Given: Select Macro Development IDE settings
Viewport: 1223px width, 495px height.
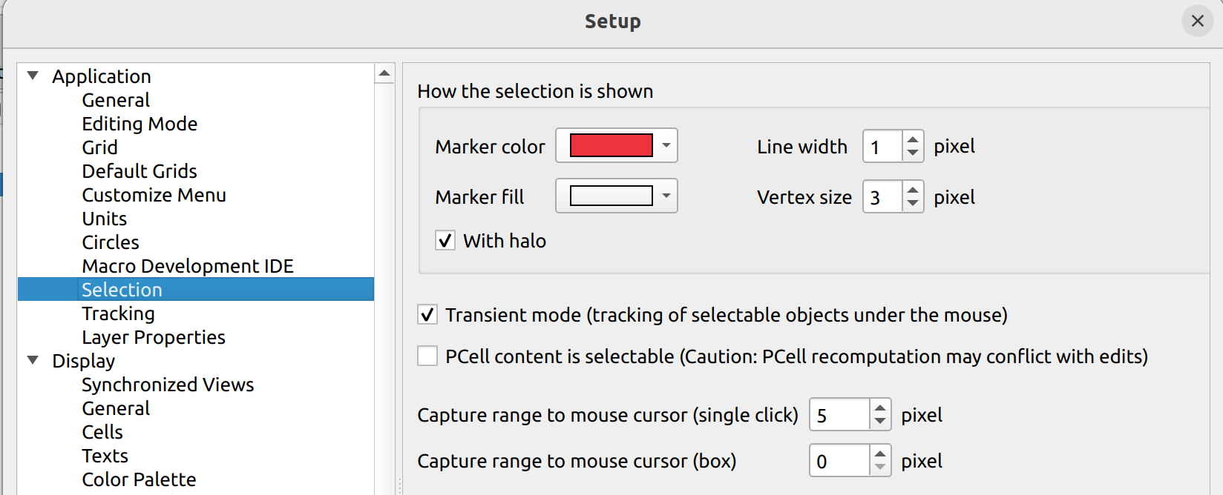Looking at the screenshot, I should click(x=188, y=266).
